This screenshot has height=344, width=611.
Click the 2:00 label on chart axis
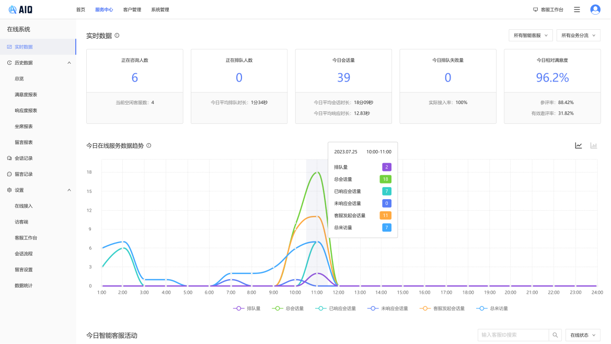(x=122, y=293)
